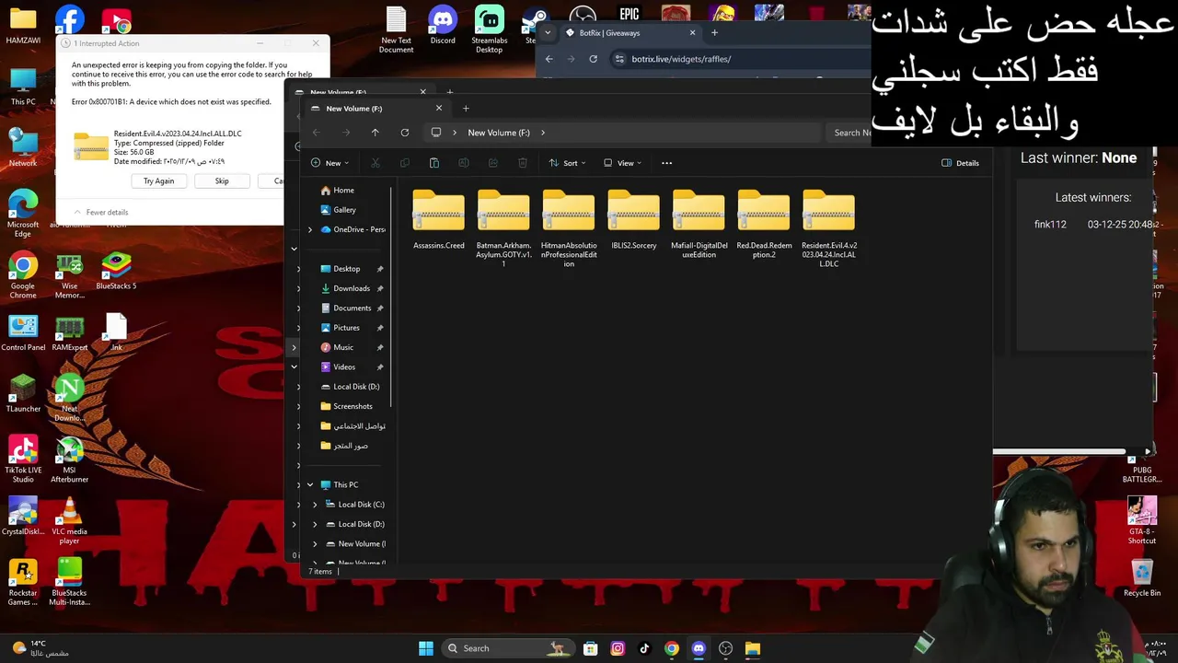Open the MafiaII-DigitalDeluxeEdition zipped folder
The width and height of the screenshot is (1178, 663).
699,224
